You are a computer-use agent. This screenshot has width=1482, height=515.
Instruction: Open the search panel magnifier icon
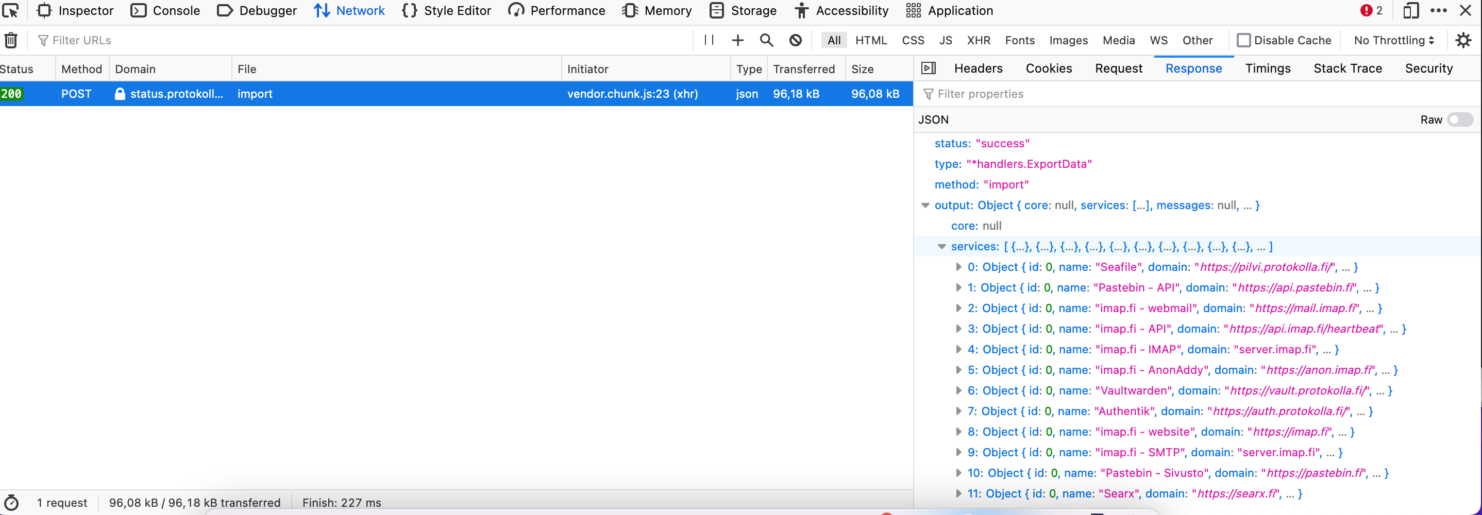(x=766, y=40)
